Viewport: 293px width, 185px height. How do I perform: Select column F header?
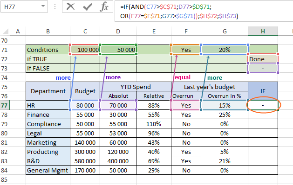pos(186,31)
